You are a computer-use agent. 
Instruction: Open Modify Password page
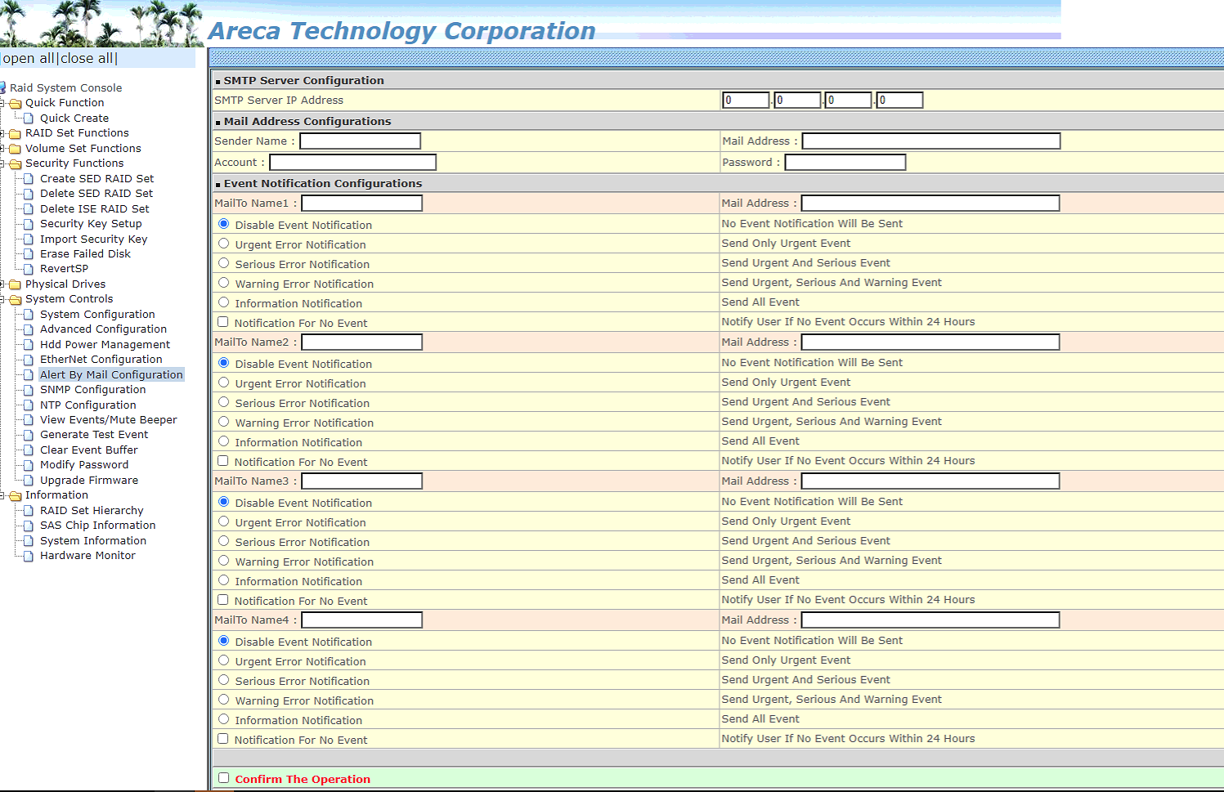(84, 465)
